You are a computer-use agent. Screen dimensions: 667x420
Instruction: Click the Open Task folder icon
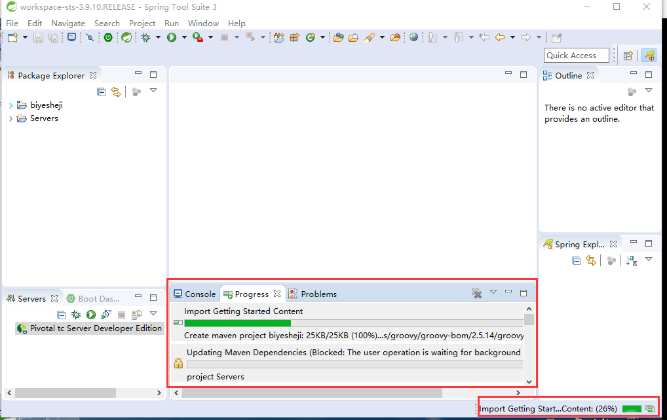(354, 37)
